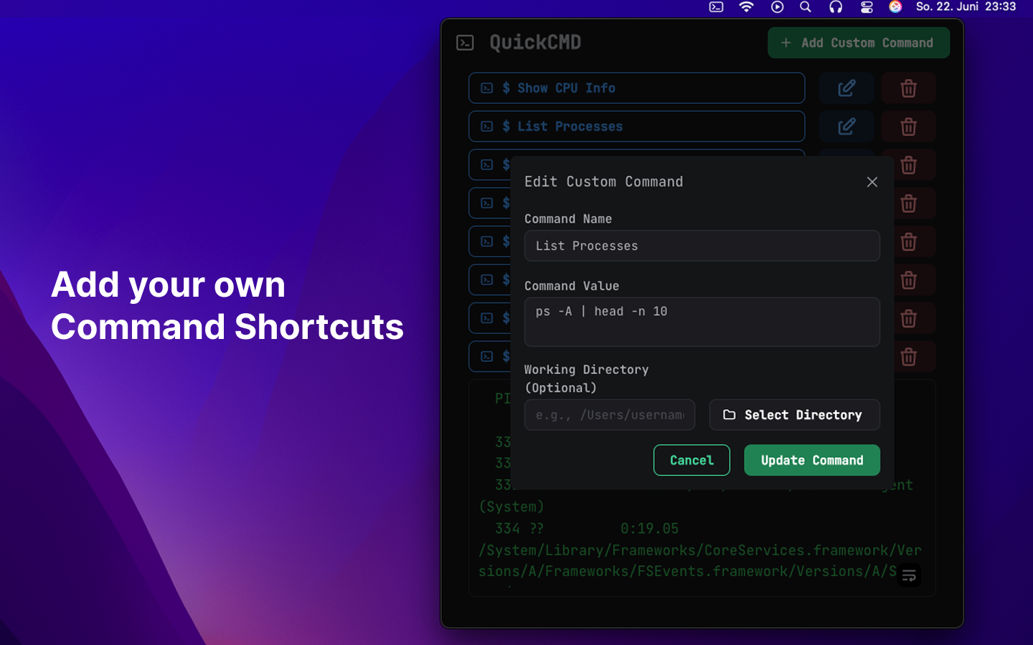Click the terminal icon in List Processes row
Viewport: 1033px width, 645px height.
pyautogui.click(x=487, y=127)
